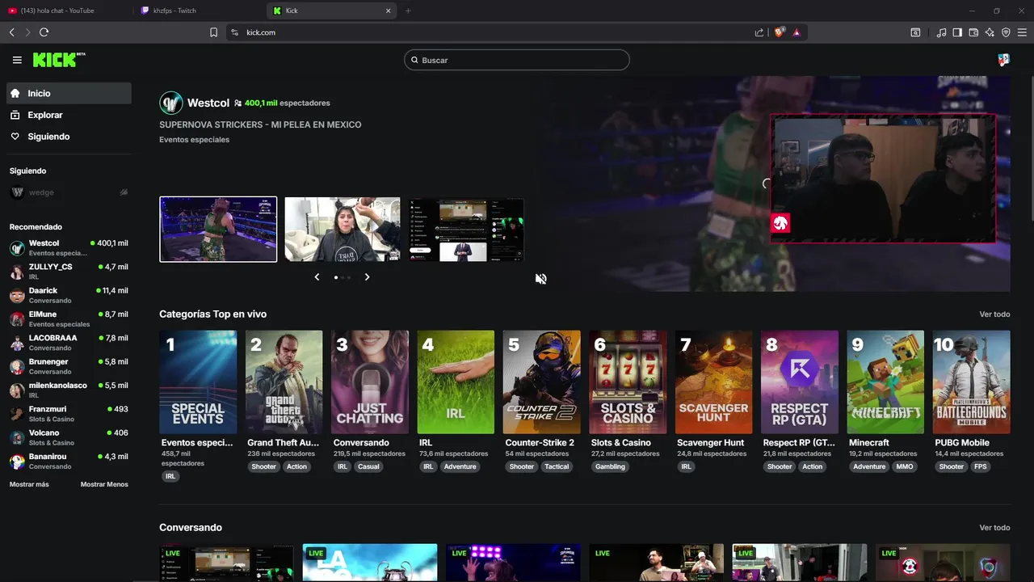Switch to the khzfps Twitch tab

pos(200,11)
